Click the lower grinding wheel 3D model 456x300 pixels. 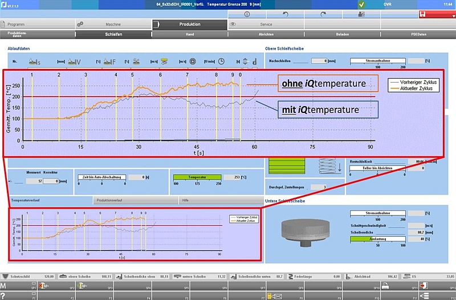tap(306, 232)
